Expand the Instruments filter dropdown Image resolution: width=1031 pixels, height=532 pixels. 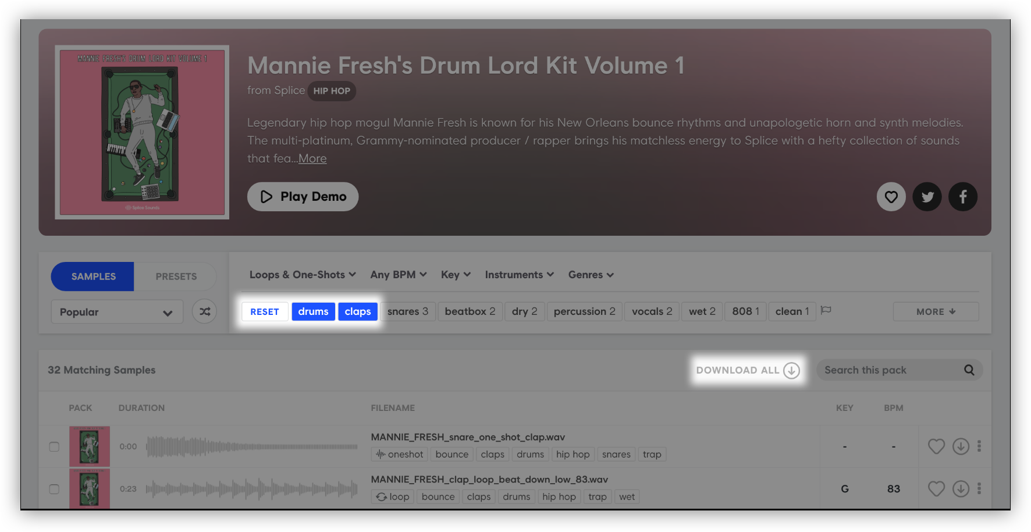519,275
